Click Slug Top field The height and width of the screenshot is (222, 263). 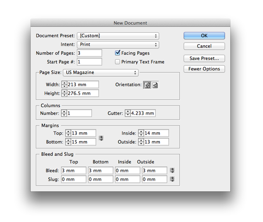pos(74,179)
